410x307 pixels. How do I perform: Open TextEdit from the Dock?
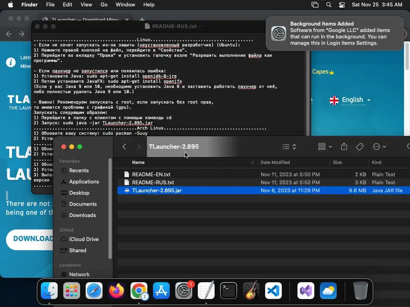pos(206,291)
